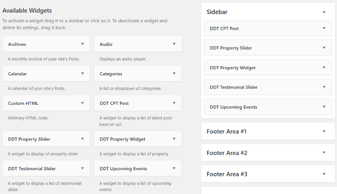
Task: Expand DDT Property Slider sidebar arrow
Action: pos(324,48)
